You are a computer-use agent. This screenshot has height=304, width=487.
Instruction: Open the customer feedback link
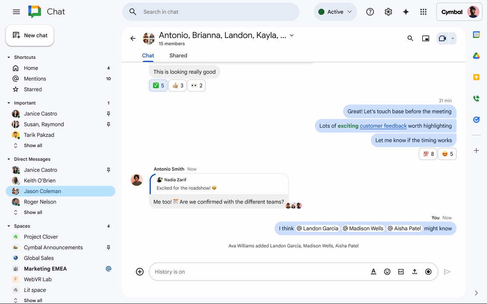pyautogui.click(x=383, y=126)
